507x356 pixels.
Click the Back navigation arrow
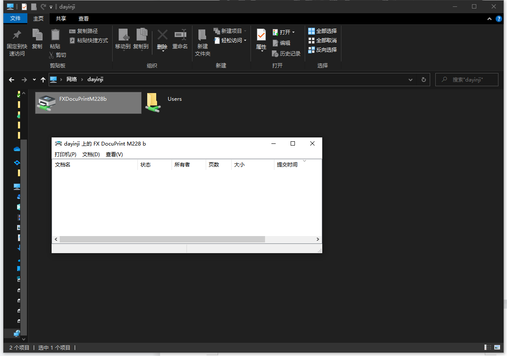coord(12,79)
